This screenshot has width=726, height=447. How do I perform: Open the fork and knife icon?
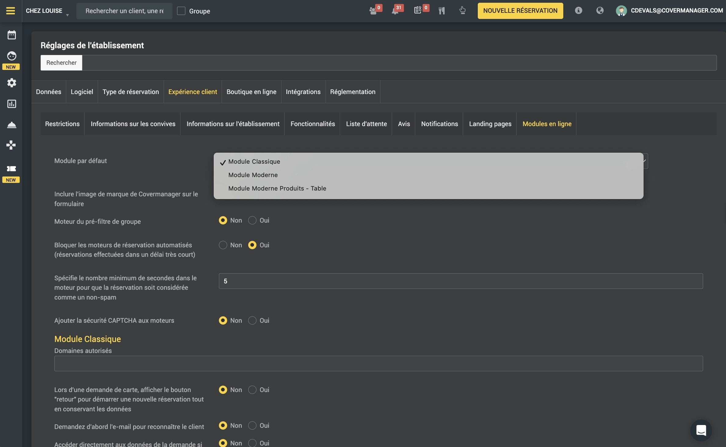[x=441, y=11]
